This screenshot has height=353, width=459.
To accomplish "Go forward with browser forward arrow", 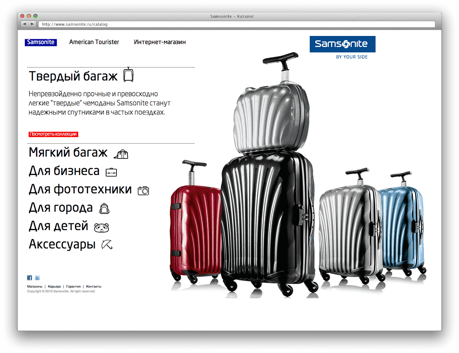I will click(32, 24).
